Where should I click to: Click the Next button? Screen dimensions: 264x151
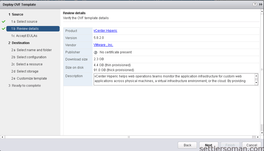[209, 145]
